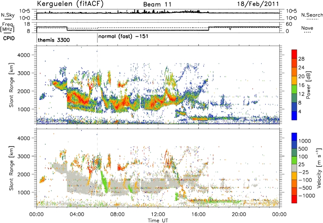Click the '2000' tick on the velocity panel axis
The image size is (323, 223).
23,174
